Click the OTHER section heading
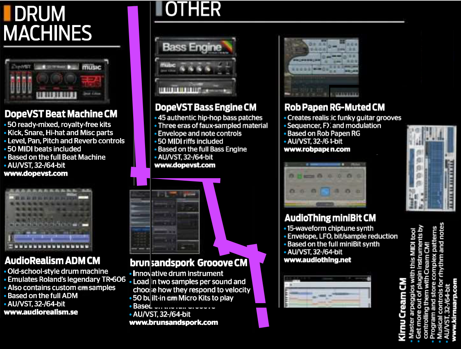The width and height of the screenshot is (461, 349). pos(193,9)
